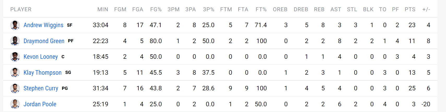Open Stephen Curry player link
The image size is (446, 112).
(41, 88)
